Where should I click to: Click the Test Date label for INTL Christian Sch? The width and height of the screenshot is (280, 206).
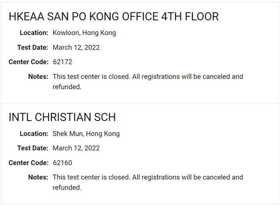coord(33,148)
